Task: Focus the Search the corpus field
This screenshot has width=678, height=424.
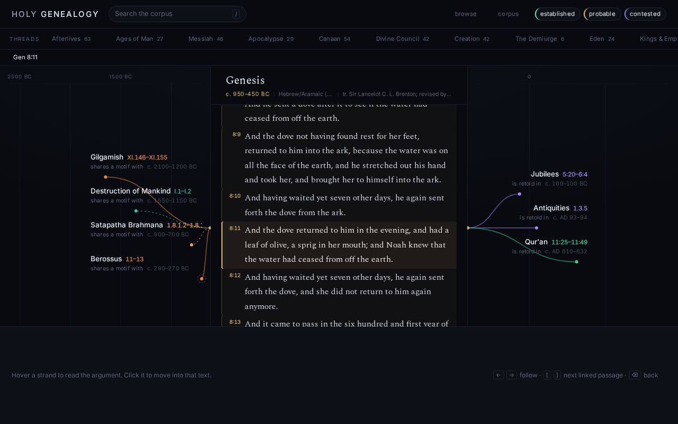Action: tap(177, 14)
